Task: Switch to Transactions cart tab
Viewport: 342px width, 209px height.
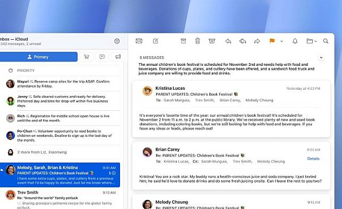Action: point(87,57)
